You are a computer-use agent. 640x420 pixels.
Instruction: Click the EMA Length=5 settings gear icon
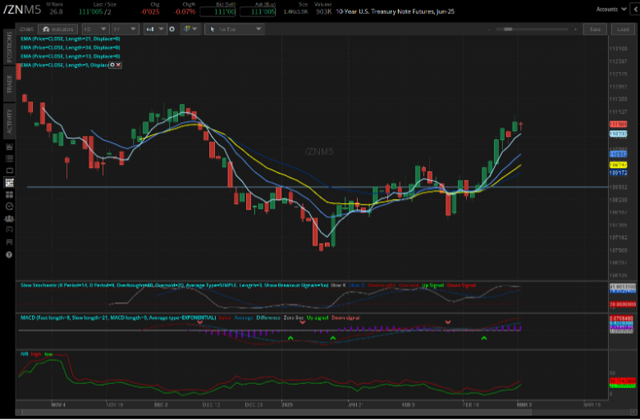point(112,65)
